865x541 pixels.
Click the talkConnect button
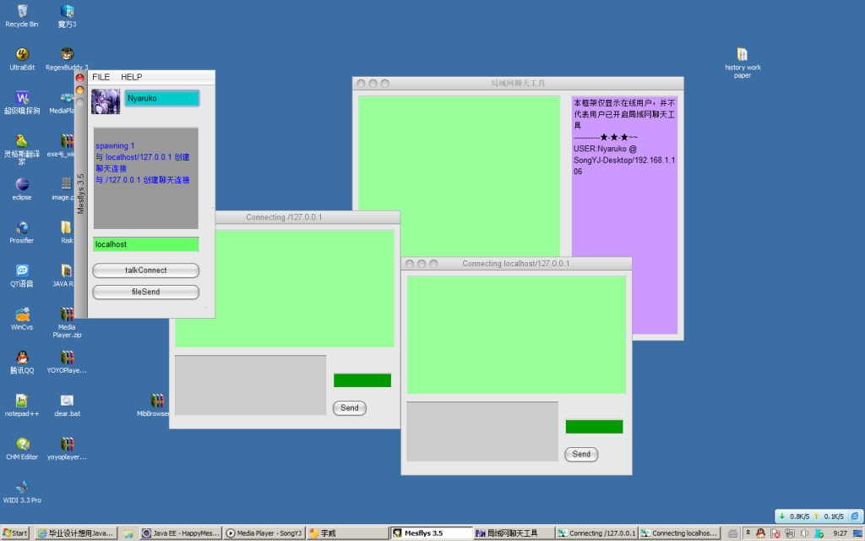pyautogui.click(x=145, y=270)
